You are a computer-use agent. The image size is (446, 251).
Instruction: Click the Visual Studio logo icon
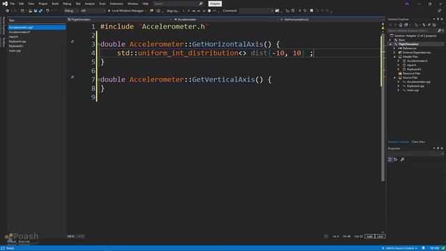[5, 3]
